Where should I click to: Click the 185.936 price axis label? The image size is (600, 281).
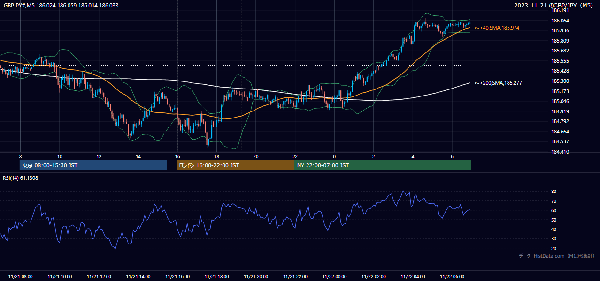click(560, 30)
